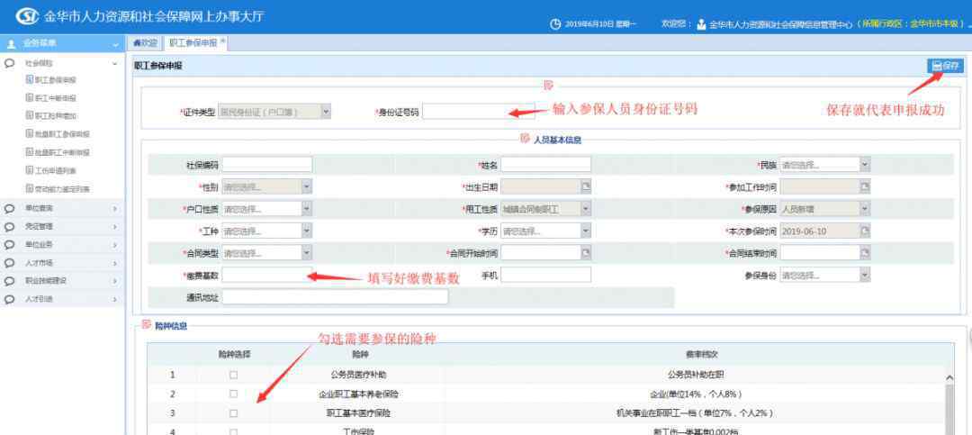The height and width of the screenshot is (435, 972).
Task: Click the user avatar icon in header
Action: pos(701,24)
